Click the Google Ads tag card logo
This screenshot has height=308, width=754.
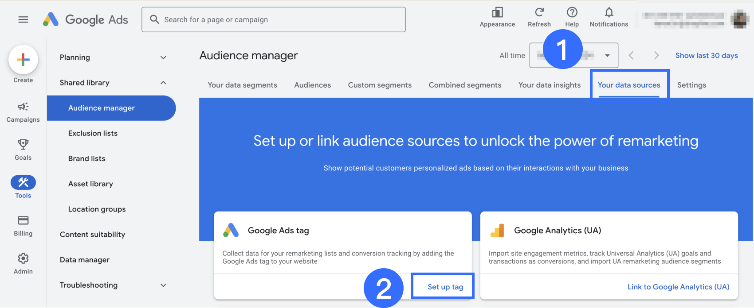pos(231,230)
